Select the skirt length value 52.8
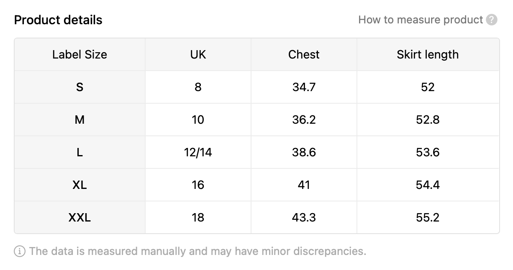Image resolution: width=513 pixels, height=270 pixels. 428,120
